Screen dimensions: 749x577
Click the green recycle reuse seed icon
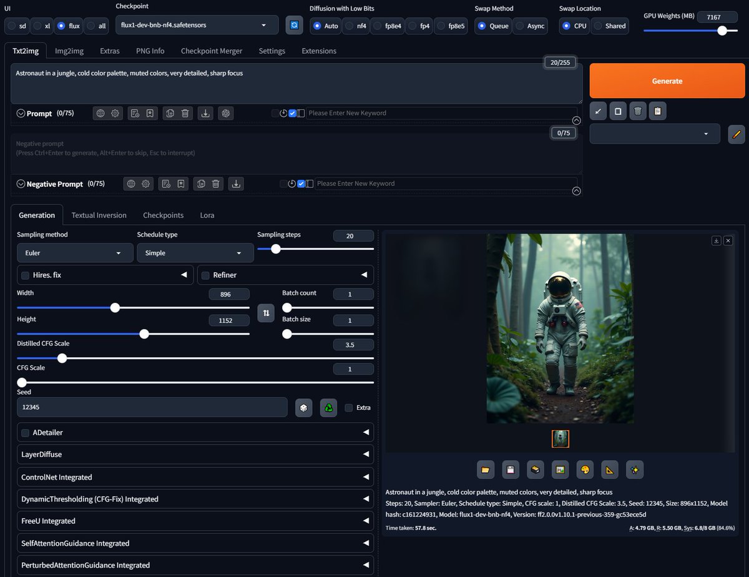click(329, 407)
